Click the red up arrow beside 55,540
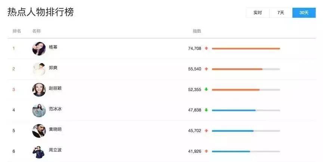The image size is (323, 162). [x=206, y=69]
